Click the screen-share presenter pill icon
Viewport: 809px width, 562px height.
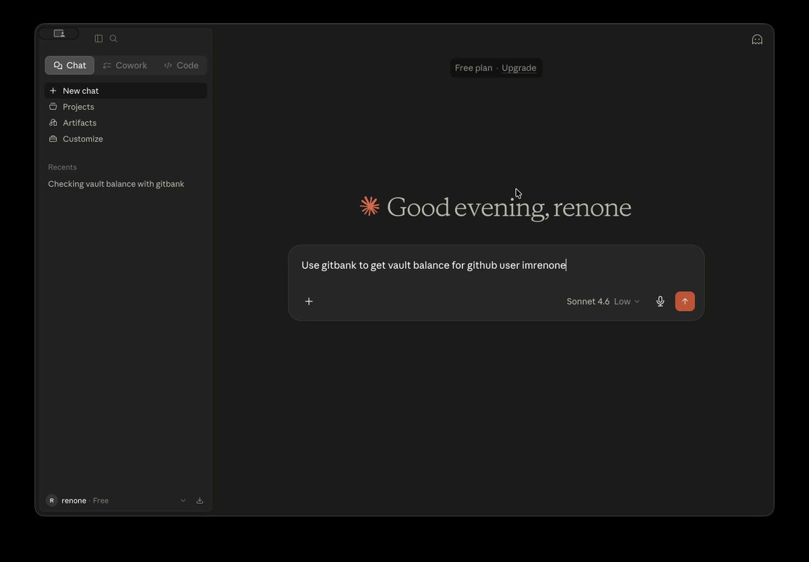coord(59,33)
